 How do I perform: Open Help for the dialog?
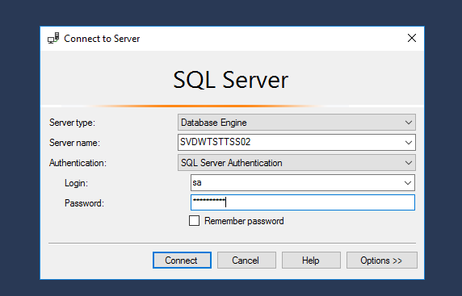pyautogui.click(x=311, y=260)
